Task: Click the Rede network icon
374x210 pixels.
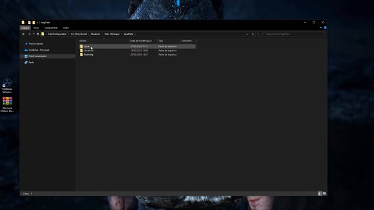Action: pyautogui.click(x=26, y=62)
